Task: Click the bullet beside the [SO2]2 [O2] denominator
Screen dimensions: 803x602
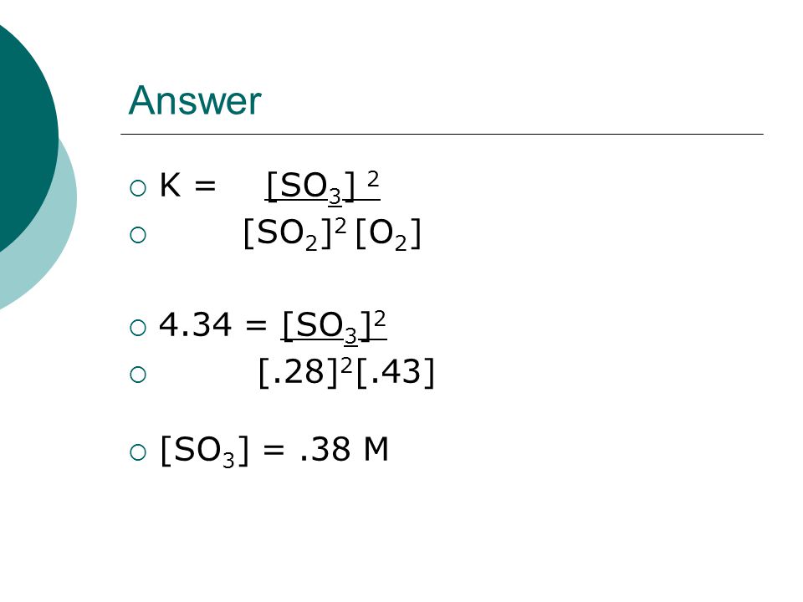Action: (138, 236)
